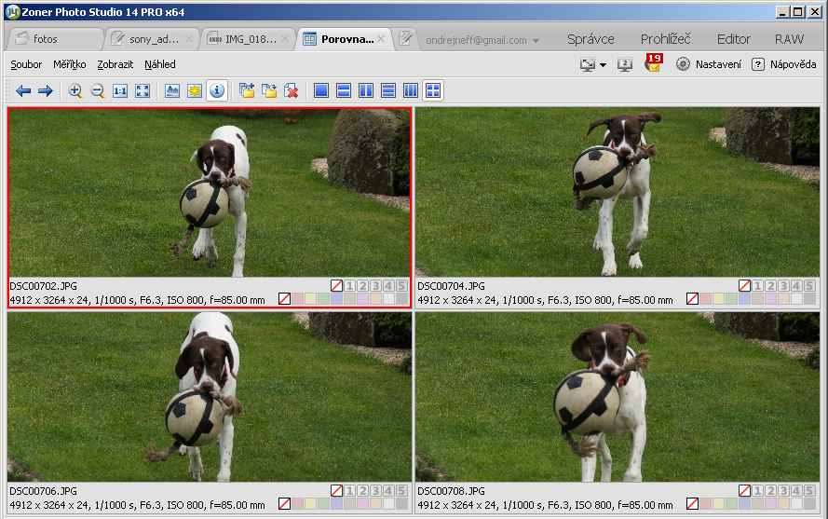Open Nastavení settings
828x519 pixels.
tap(709, 64)
